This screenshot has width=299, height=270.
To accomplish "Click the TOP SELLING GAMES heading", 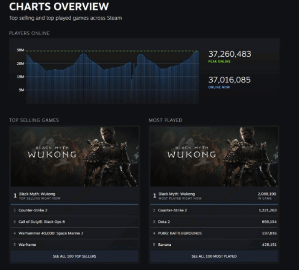I will point(34,121).
